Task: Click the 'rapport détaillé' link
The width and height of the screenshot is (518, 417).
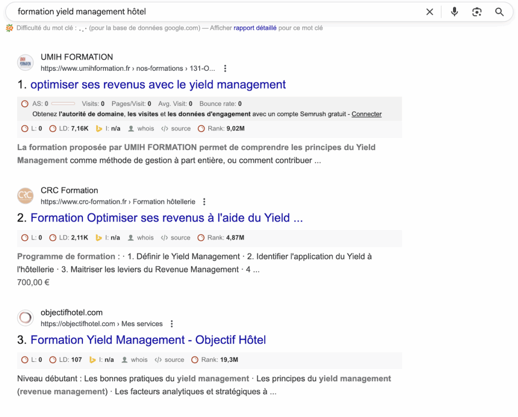Action: (255, 28)
